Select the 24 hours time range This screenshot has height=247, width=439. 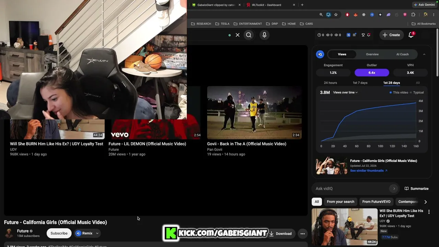coord(330,83)
